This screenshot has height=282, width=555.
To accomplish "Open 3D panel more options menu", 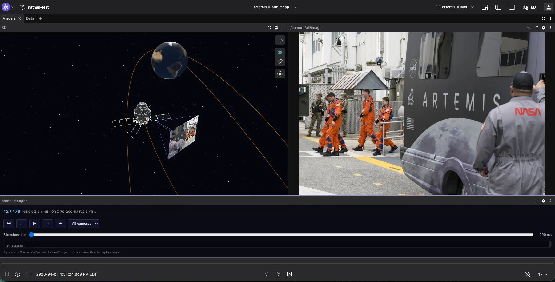I will tap(283, 28).
